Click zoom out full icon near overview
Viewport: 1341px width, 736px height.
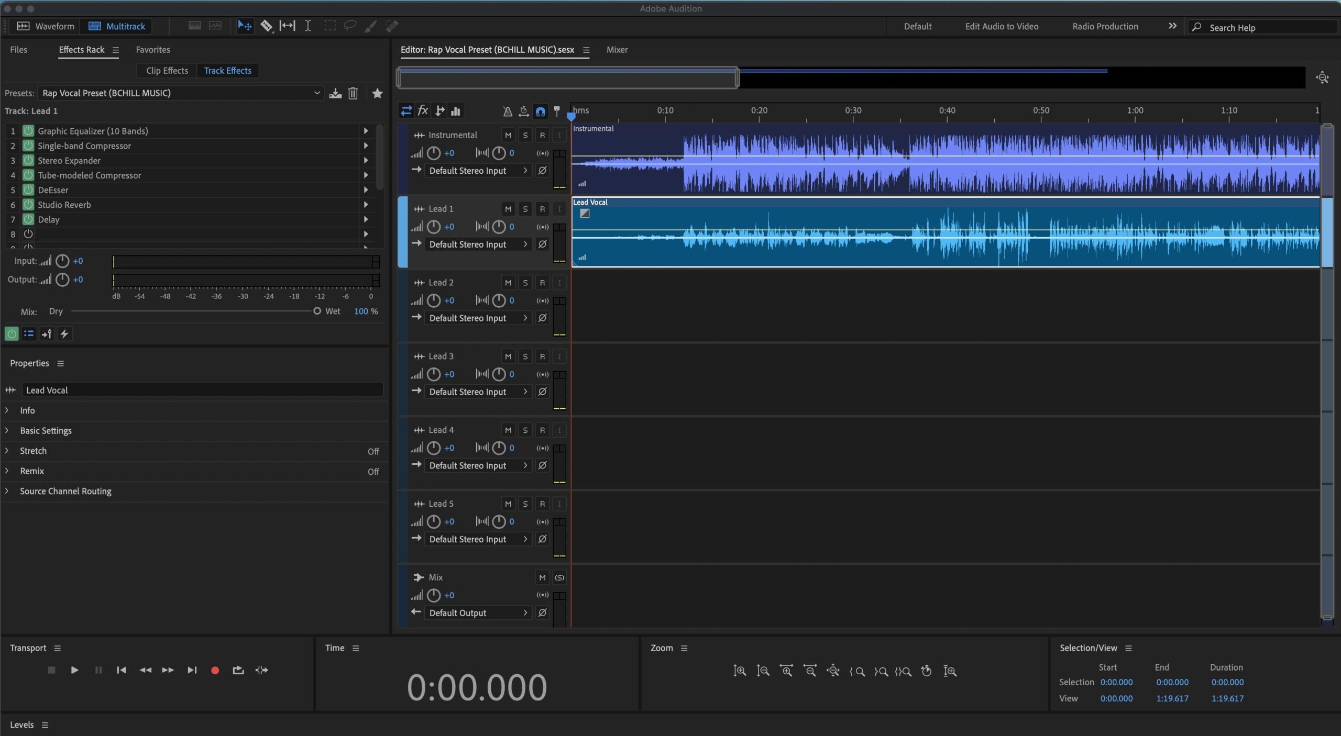tap(1322, 78)
